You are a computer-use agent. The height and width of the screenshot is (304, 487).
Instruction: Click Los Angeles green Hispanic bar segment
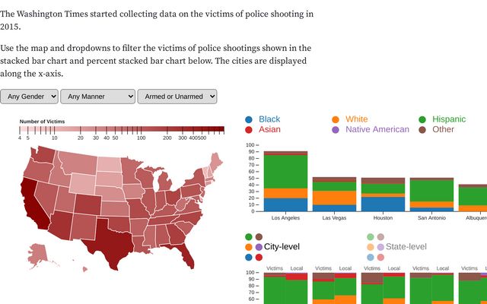[285, 172]
